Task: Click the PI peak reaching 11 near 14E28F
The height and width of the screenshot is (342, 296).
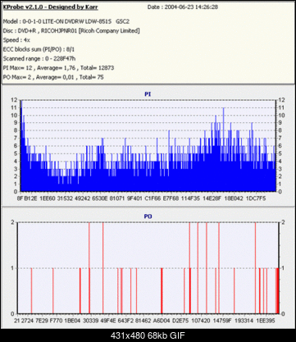Action: [x=224, y=149]
